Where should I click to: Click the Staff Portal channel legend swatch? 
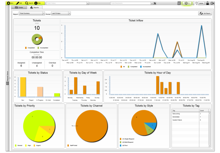(x=68, y=145)
